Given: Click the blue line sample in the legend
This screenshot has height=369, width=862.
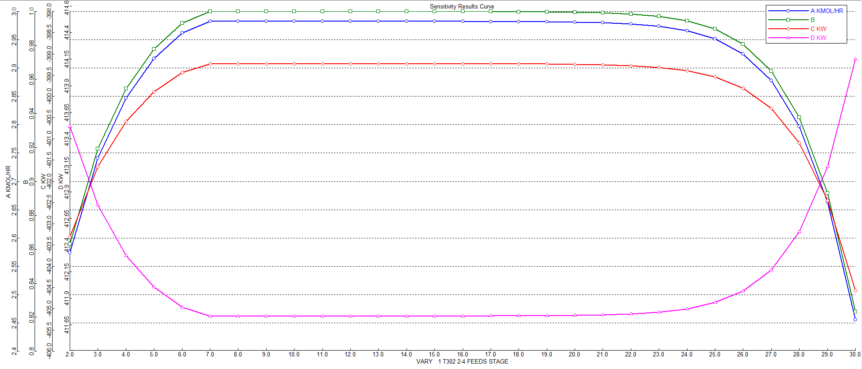Looking at the screenshot, I should point(788,11).
